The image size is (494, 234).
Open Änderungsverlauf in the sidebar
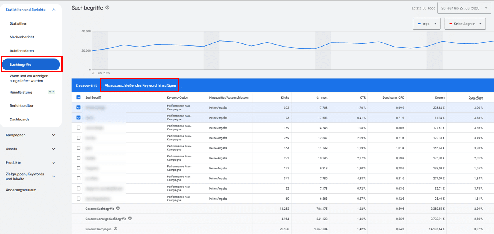(20, 190)
